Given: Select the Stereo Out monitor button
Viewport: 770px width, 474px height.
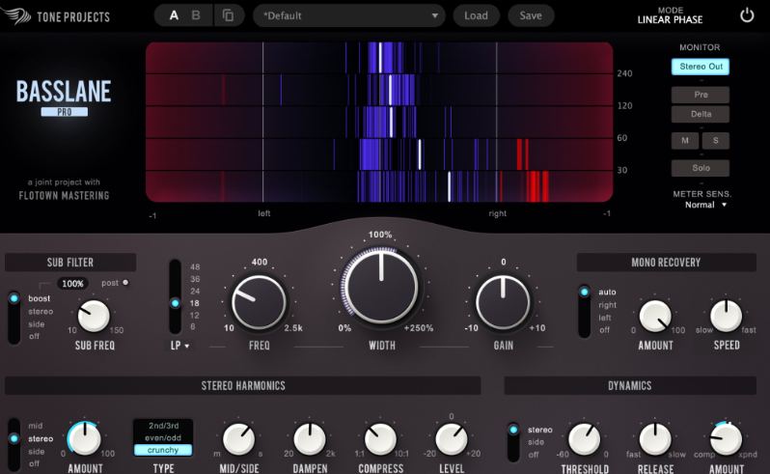Looking at the screenshot, I should (701, 67).
